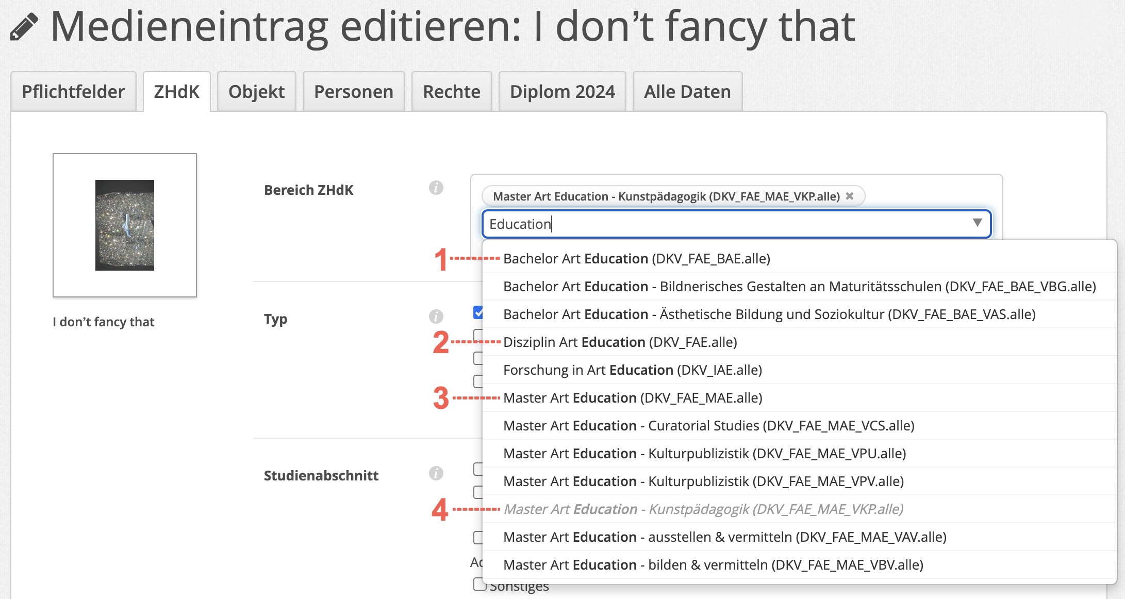This screenshot has height=599, width=1125.
Task: Click the info icon beside Typ
Action: click(x=436, y=317)
